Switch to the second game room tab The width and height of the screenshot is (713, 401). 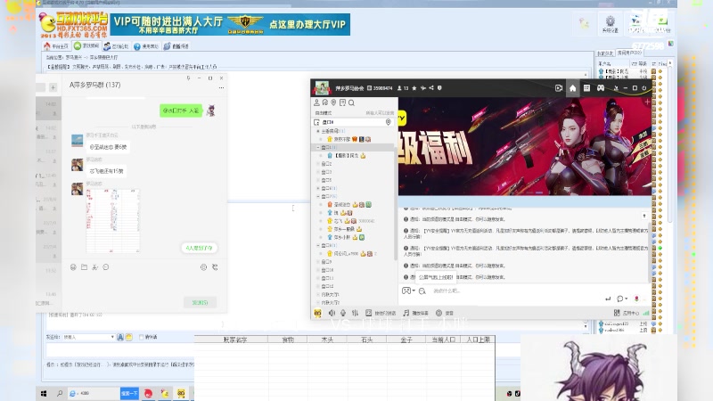tap(86, 46)
